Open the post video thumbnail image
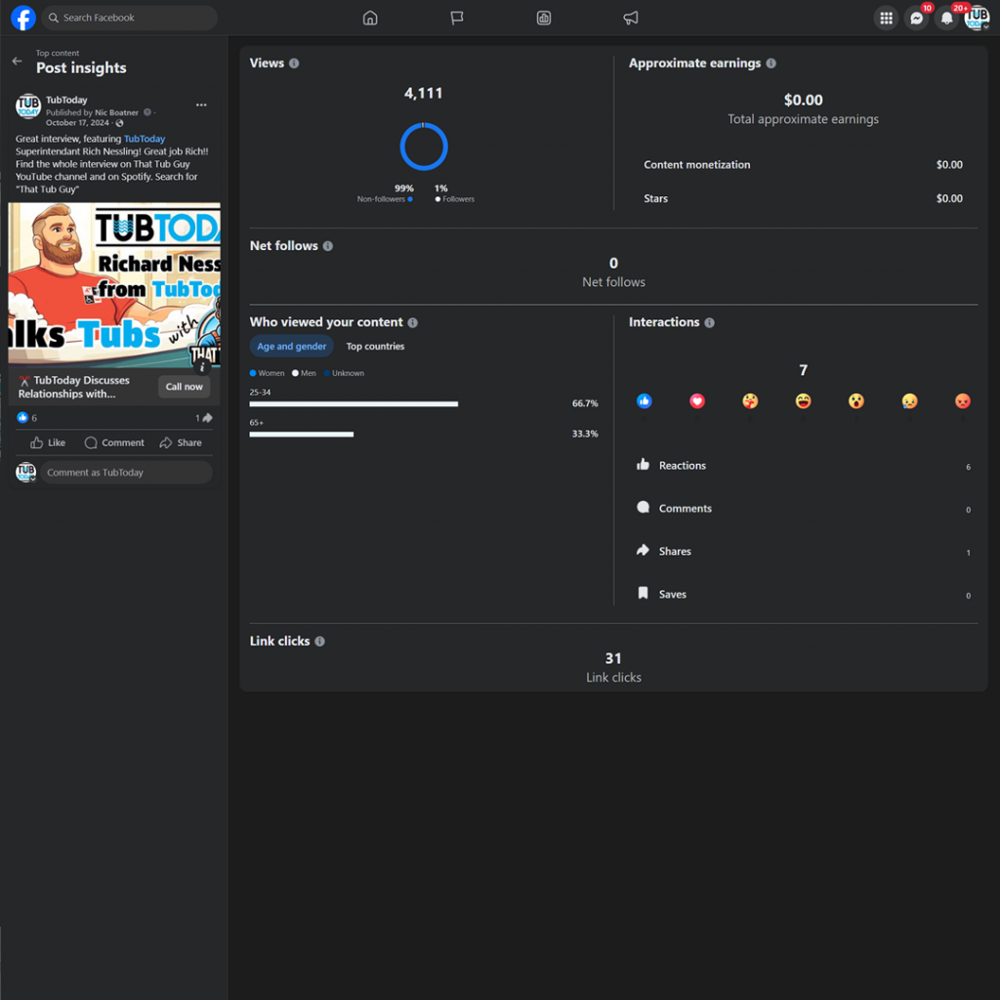 click(x=114, y=285)
